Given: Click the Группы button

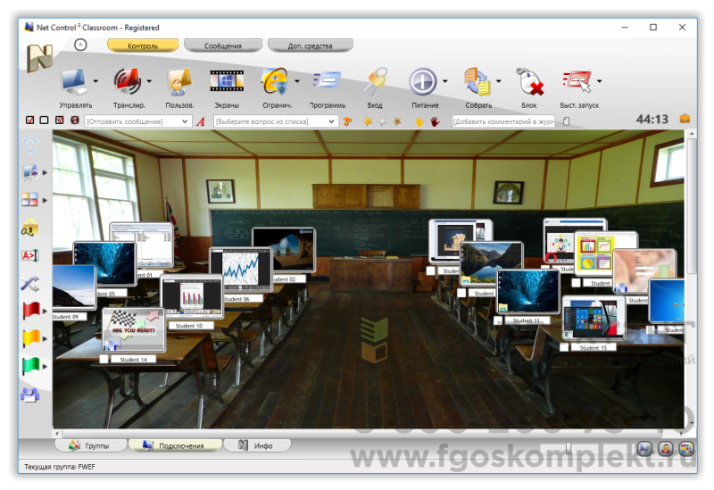Looking at the screenshot, I should click(89, 445).
